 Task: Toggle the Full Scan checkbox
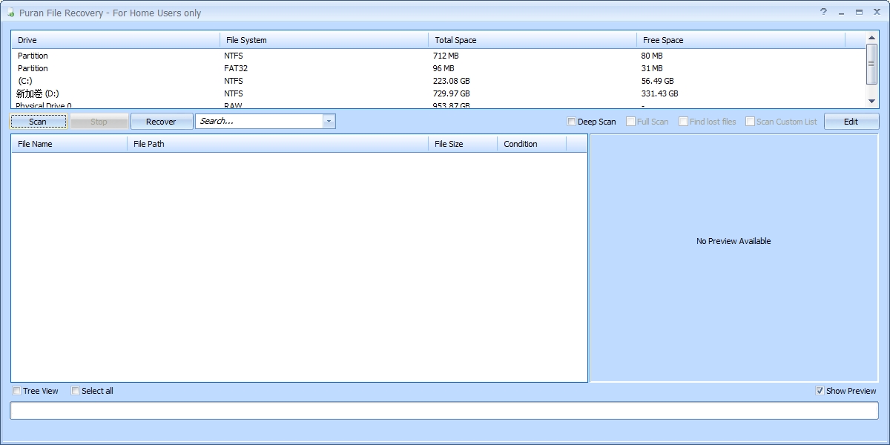pos(631,122)
